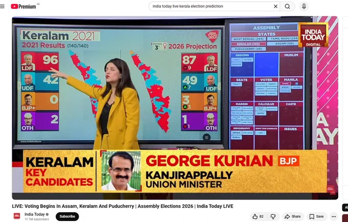Screen dimensions: 348x222
Task: Like the video with thumbs up
Action: (x=258, y=217)
